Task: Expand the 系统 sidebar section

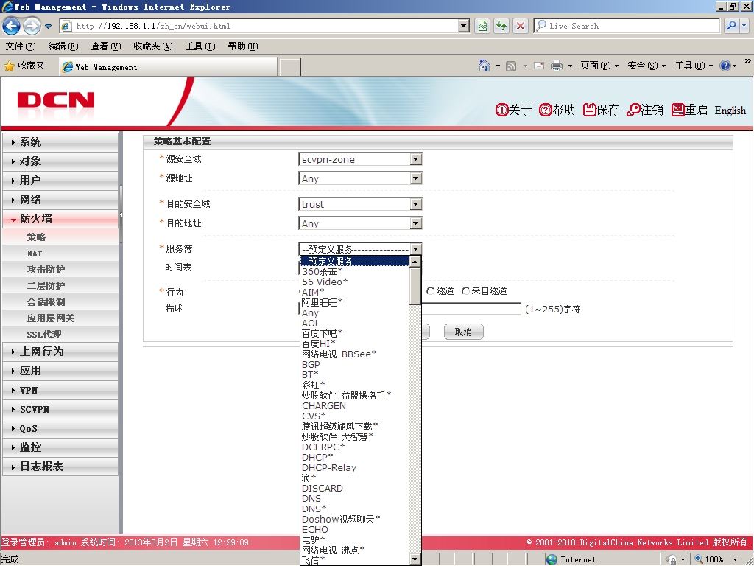Action: 60,142
